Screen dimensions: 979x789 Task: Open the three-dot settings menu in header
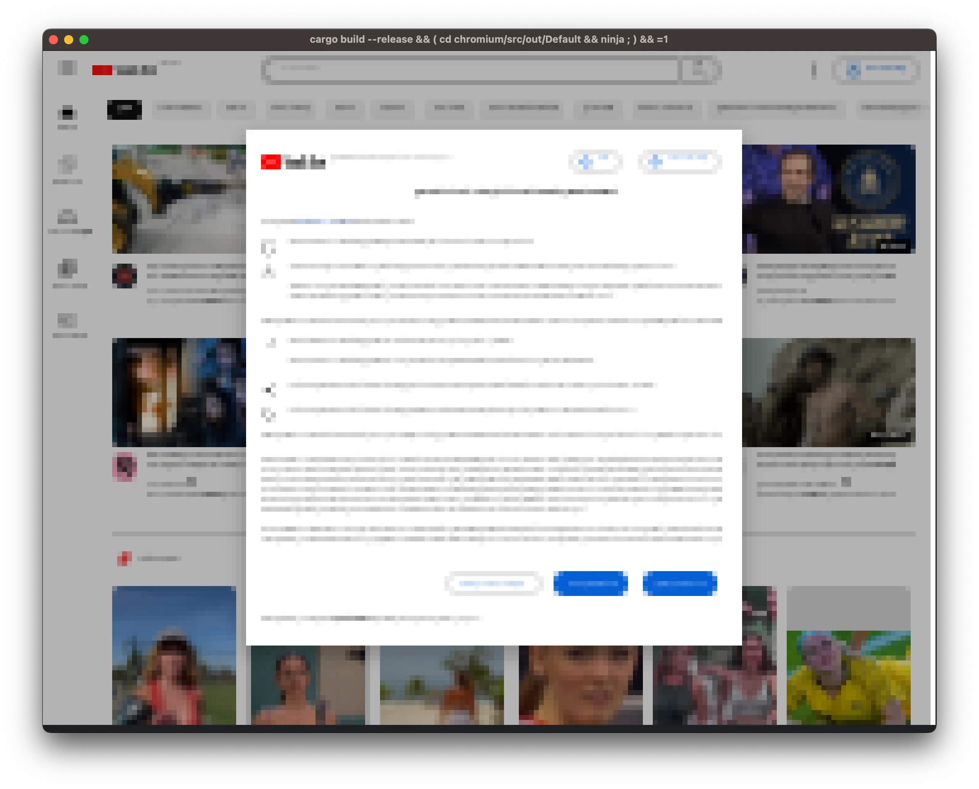click(x=813, y=71)
